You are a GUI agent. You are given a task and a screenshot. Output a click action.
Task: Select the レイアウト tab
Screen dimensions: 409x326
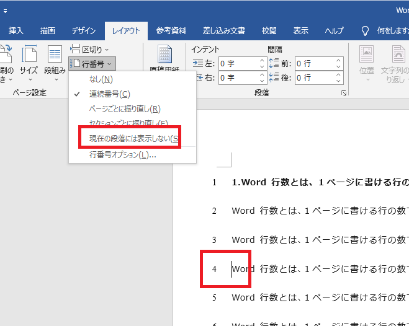pyautogui.click(x=126, y=31)
